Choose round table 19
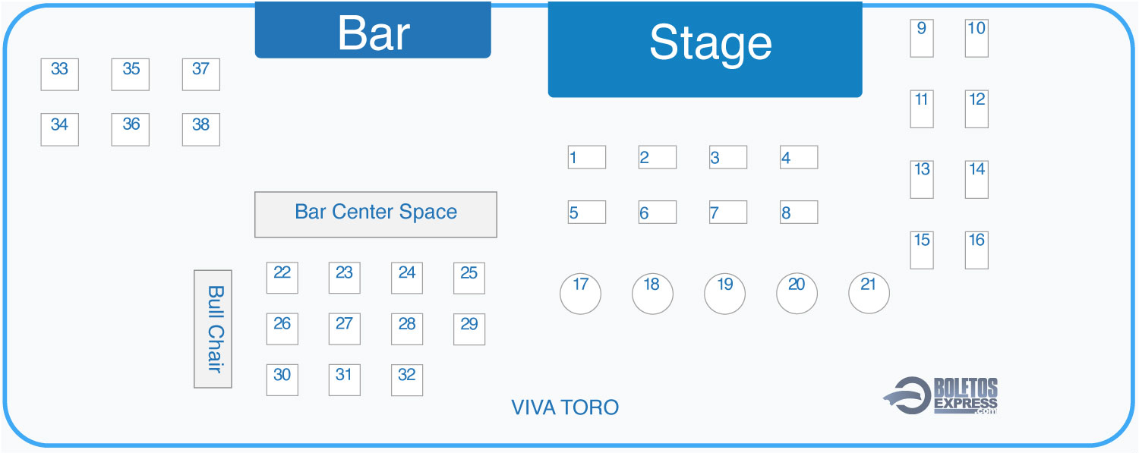The height and width of the screenshot is (453, 1139). coord(724,294)
